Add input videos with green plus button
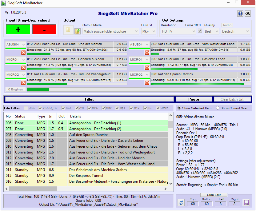This screenshot has height=211, width=256. coord(18,29)
